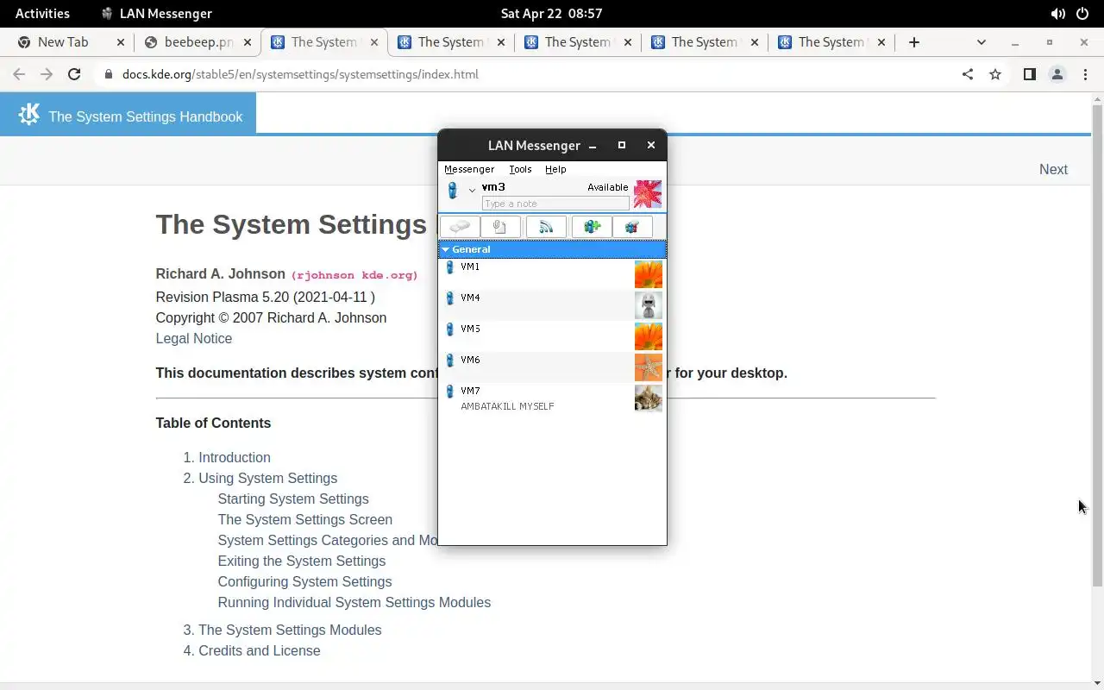This screenshot has height=690, width=1104.
Task: Open Activities overview
Action: tap(42, 14)
